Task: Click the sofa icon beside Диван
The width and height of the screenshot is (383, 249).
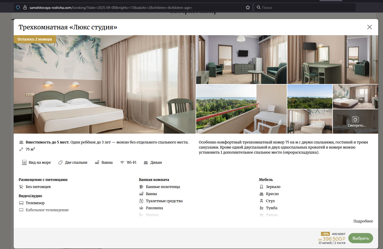Action: 146,163
